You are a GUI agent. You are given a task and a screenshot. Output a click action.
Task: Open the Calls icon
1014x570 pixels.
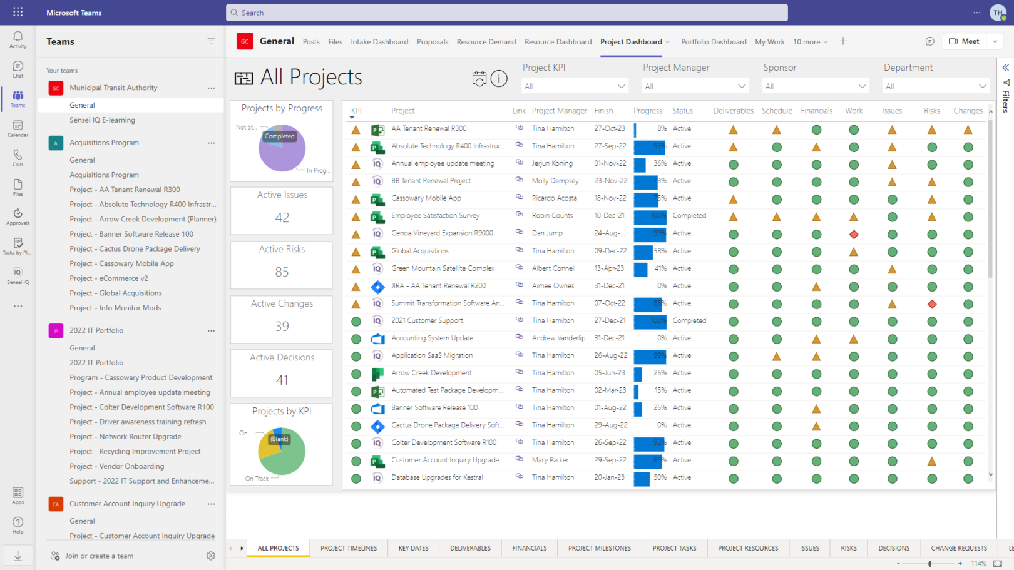(x=18, y=158)
